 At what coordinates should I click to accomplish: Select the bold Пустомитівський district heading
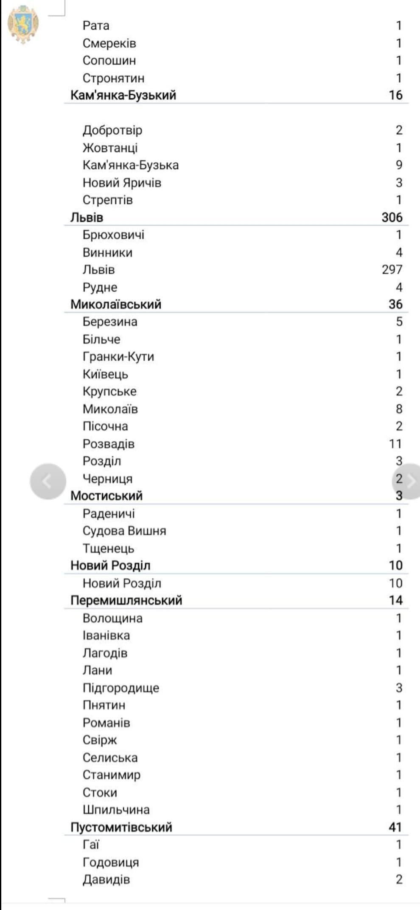(x=121, y=827)
